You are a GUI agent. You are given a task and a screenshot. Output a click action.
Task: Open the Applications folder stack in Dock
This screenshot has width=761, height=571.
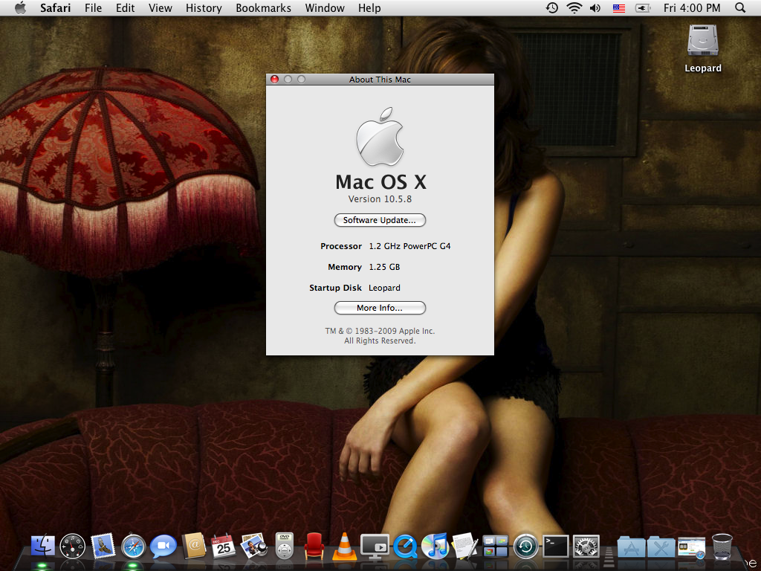(631, 546)
